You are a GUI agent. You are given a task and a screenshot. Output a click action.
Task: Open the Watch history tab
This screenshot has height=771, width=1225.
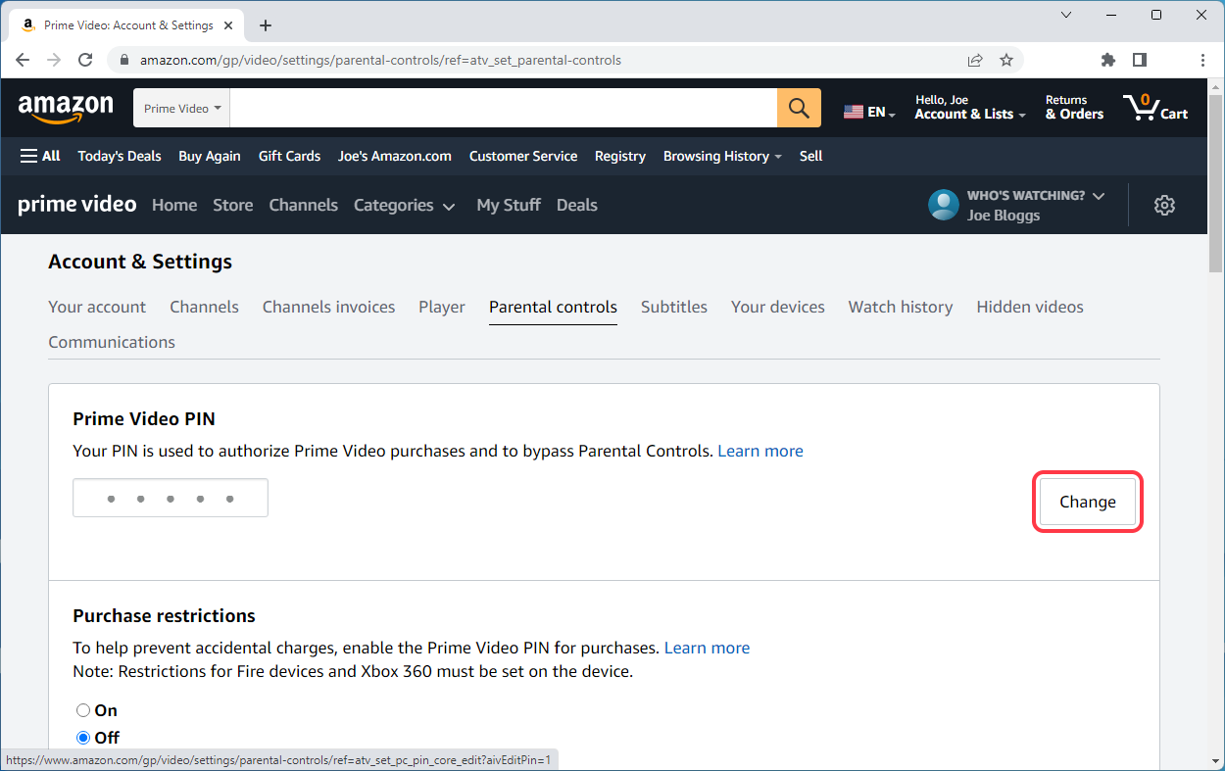[901, 307]
